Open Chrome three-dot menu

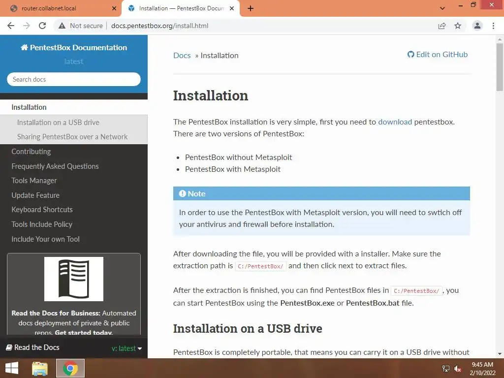pos(493,26)
